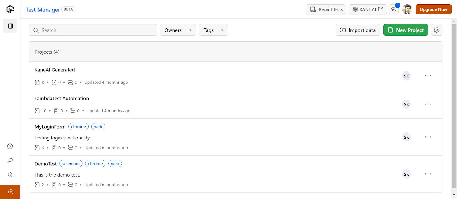Screen dimensions: 457x199
Task: Open options menu for DemoTest project
Action: [428, 174]
